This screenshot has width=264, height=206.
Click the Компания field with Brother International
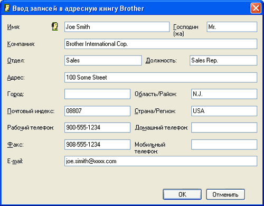pos(161,44)
